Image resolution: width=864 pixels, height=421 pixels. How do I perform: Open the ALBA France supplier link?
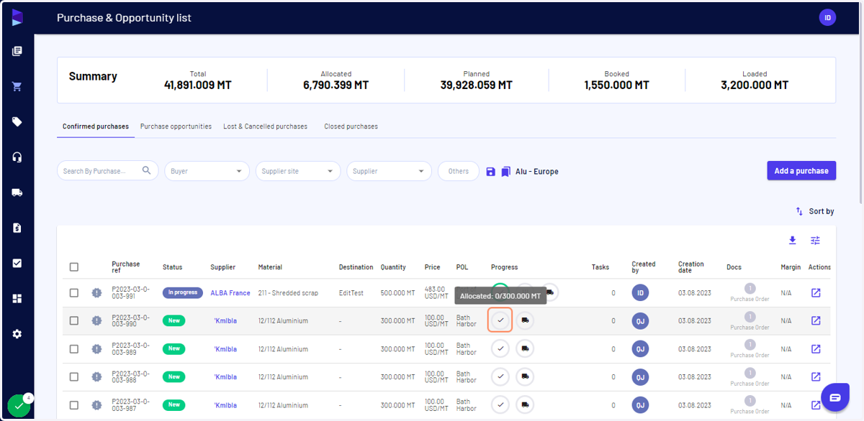click(230, 293)
